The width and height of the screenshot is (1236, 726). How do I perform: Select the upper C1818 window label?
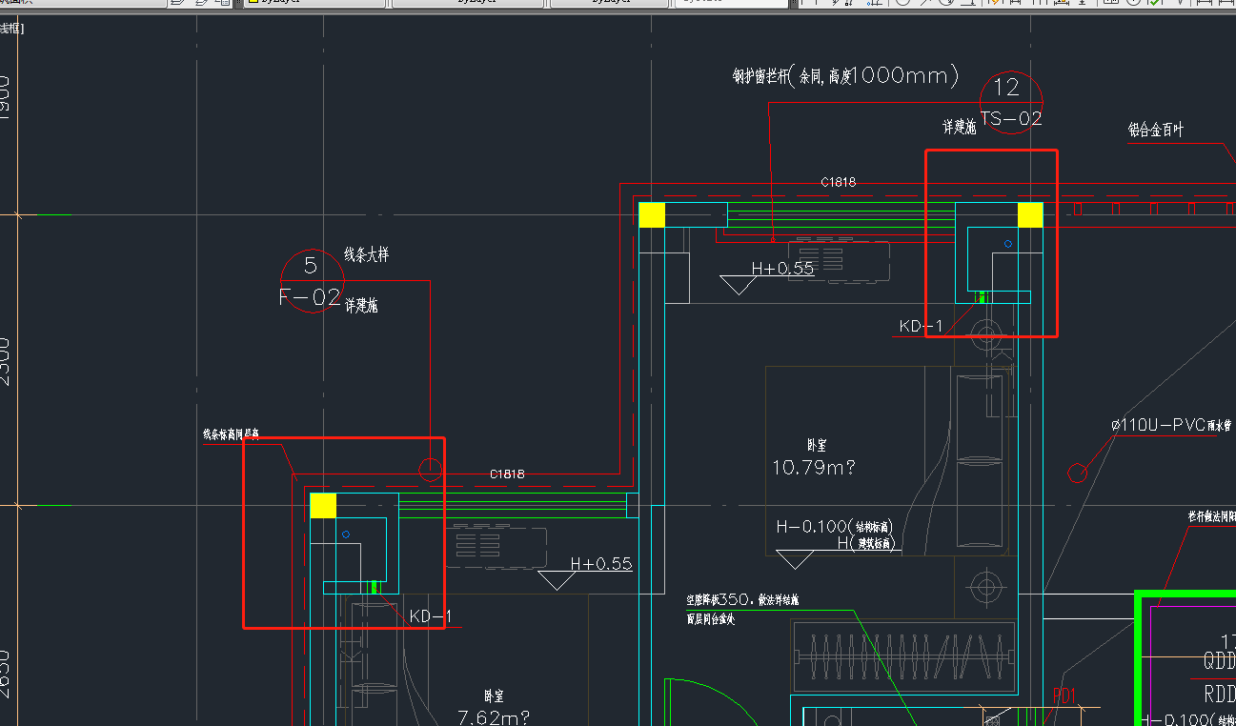pos(839,182)
